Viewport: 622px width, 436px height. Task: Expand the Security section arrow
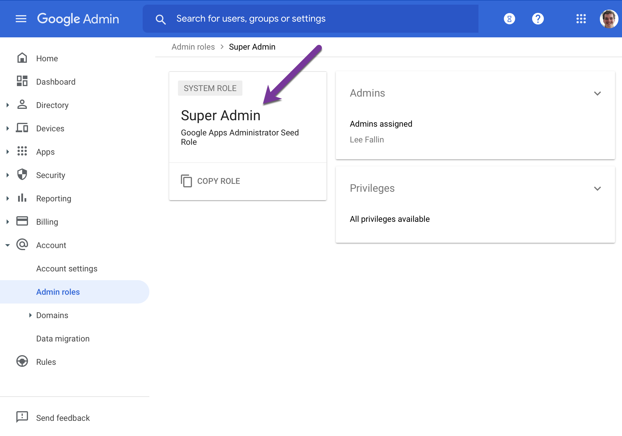click(8, 175)
